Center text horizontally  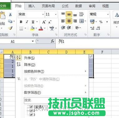click(69, 21)
